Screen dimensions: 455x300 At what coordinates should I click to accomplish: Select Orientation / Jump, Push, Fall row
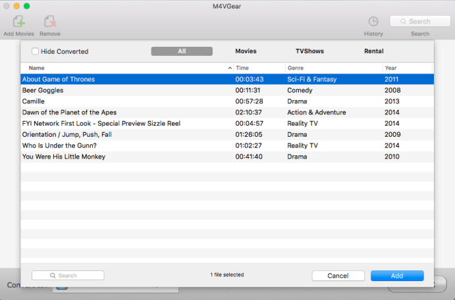pyautogui.click(x=227, y=134)
